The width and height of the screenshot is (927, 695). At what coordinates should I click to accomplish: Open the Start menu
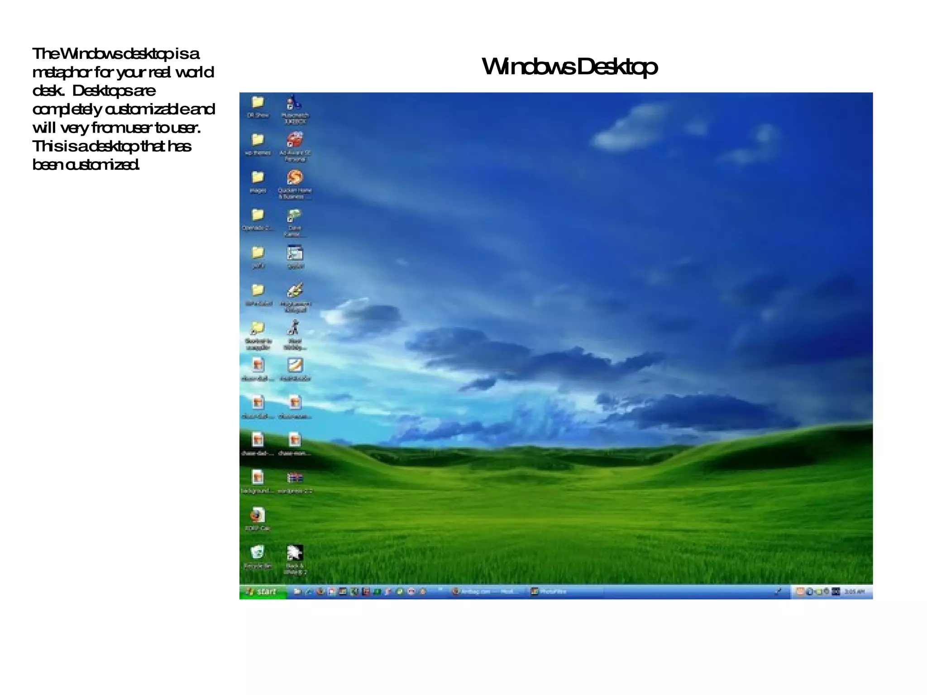click(x=263, y=591)
